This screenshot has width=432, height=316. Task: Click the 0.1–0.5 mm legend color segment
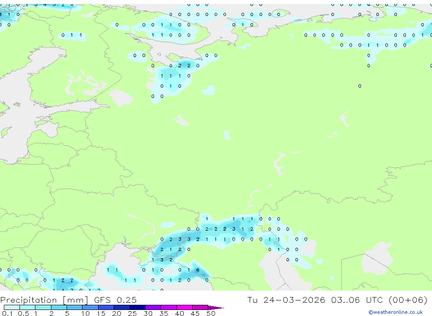(12, 307)
